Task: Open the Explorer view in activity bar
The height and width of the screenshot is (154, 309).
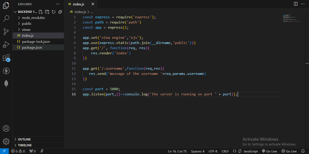Action: [x=6, y=5]
